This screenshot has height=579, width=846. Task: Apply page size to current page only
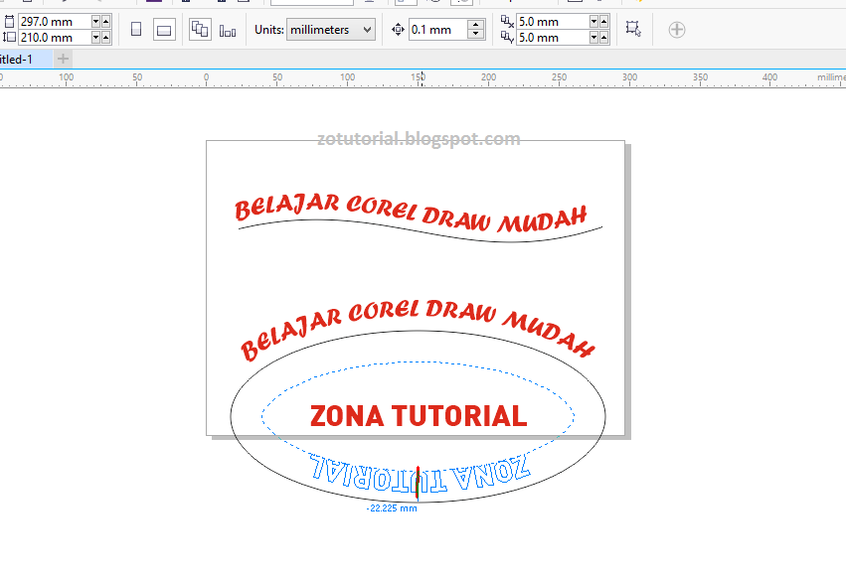[x=226, y=29]
